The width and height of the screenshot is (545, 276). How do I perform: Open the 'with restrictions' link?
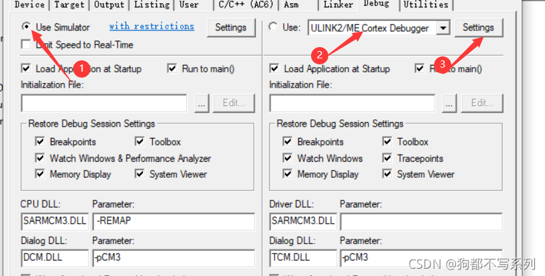tap(152, 27)
